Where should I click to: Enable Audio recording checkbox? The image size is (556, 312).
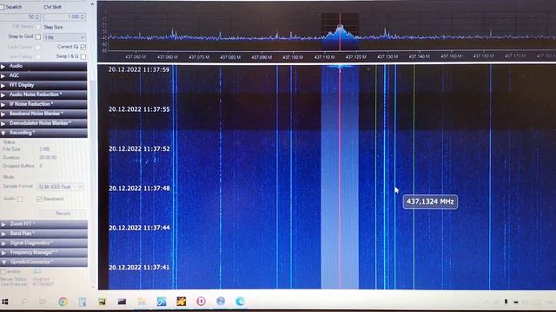coord(20,199)
